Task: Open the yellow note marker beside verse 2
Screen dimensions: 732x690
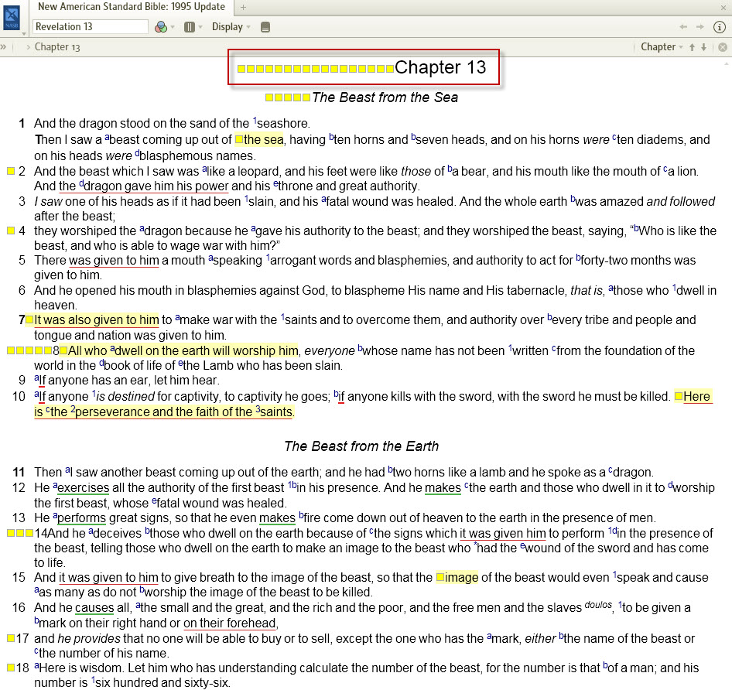Action: click(x=11, y=171)
